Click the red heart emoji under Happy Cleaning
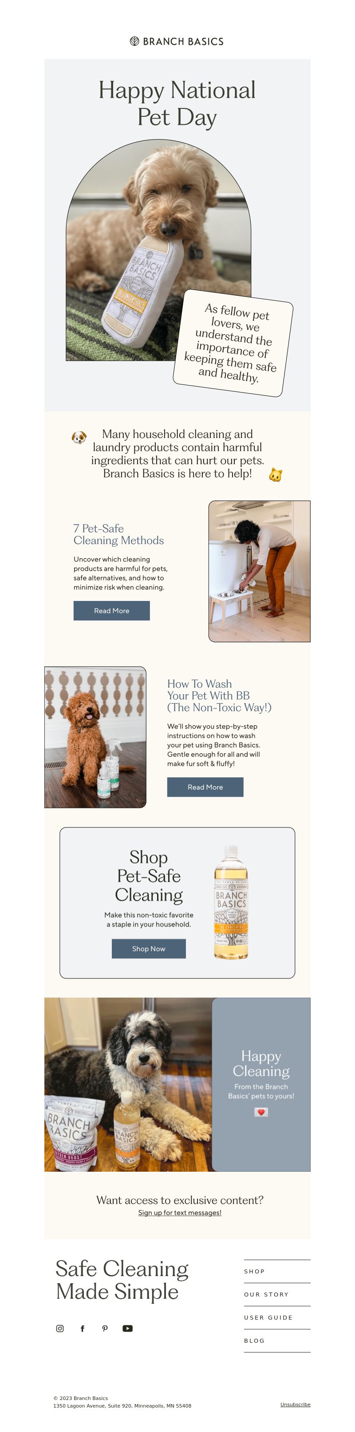The height and width of the screenshot is (1432, 355). click(260, 1112)
